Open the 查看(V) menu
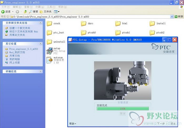 click(x=28, y=7)
